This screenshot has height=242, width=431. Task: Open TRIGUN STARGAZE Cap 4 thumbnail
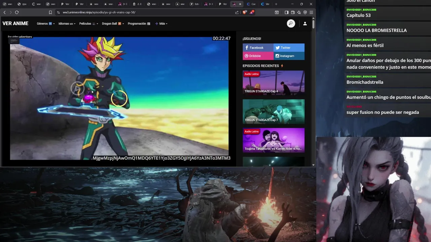[273, 83]
